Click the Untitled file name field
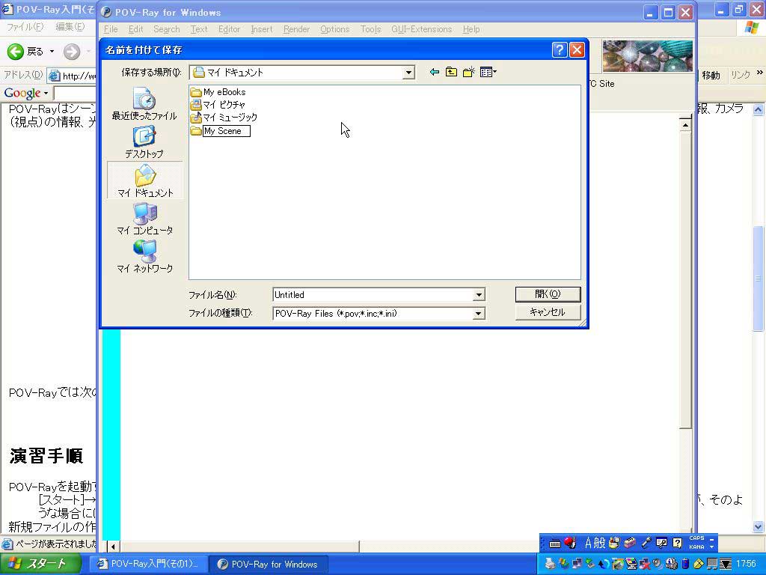766x575 pixels. pyautogui.click(x=373, y=295)
